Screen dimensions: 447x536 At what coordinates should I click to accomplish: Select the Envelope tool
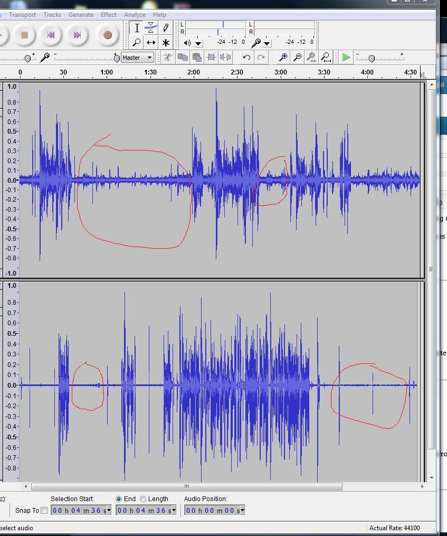pos(151,27)
